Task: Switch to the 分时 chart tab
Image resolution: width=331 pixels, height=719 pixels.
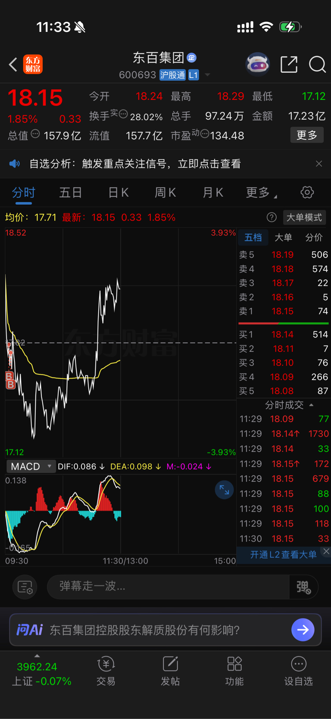Action: tap(24, 192)
